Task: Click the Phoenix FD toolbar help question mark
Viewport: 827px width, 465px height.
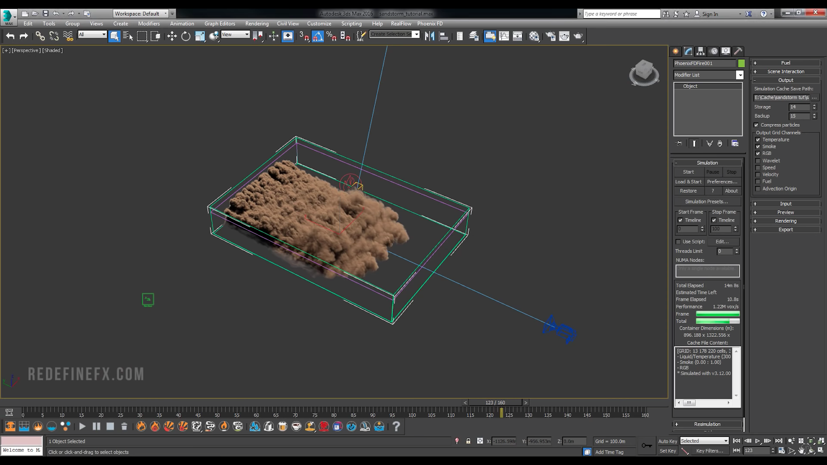Action: point(396,426)
